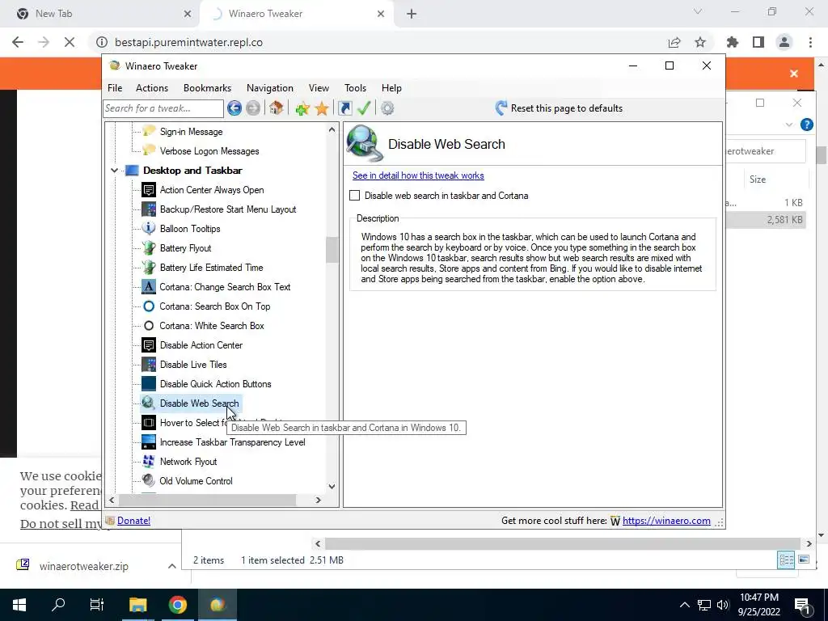Open Explorer help question mark icon

pyautogui.click(x=807, y=125)
